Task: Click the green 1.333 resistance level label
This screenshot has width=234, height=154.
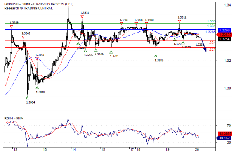Action: tap(211, 21)
